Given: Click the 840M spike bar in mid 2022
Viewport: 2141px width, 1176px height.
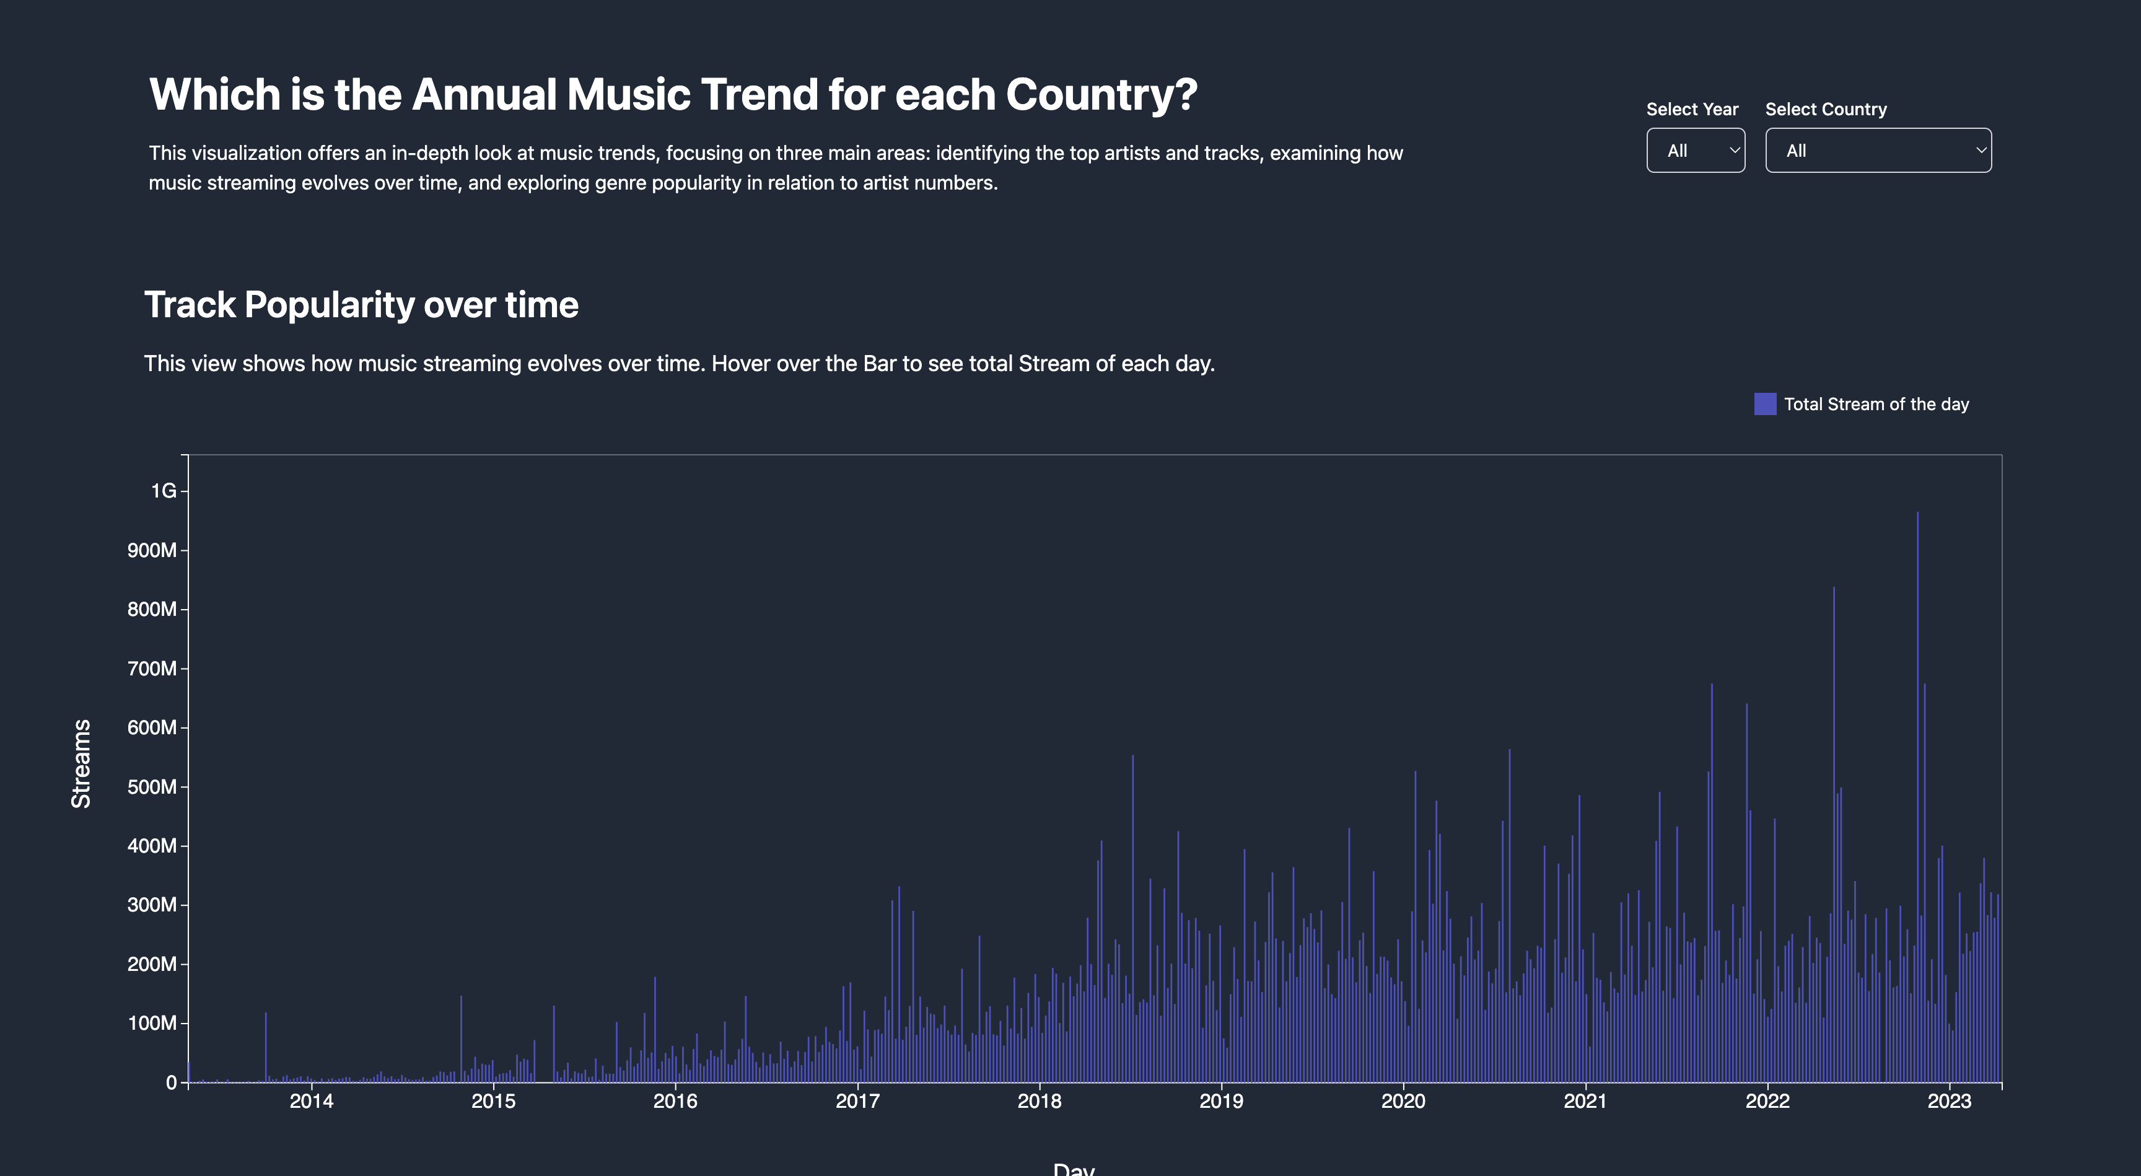Looking at the screenshot, I should (1834, 835).
